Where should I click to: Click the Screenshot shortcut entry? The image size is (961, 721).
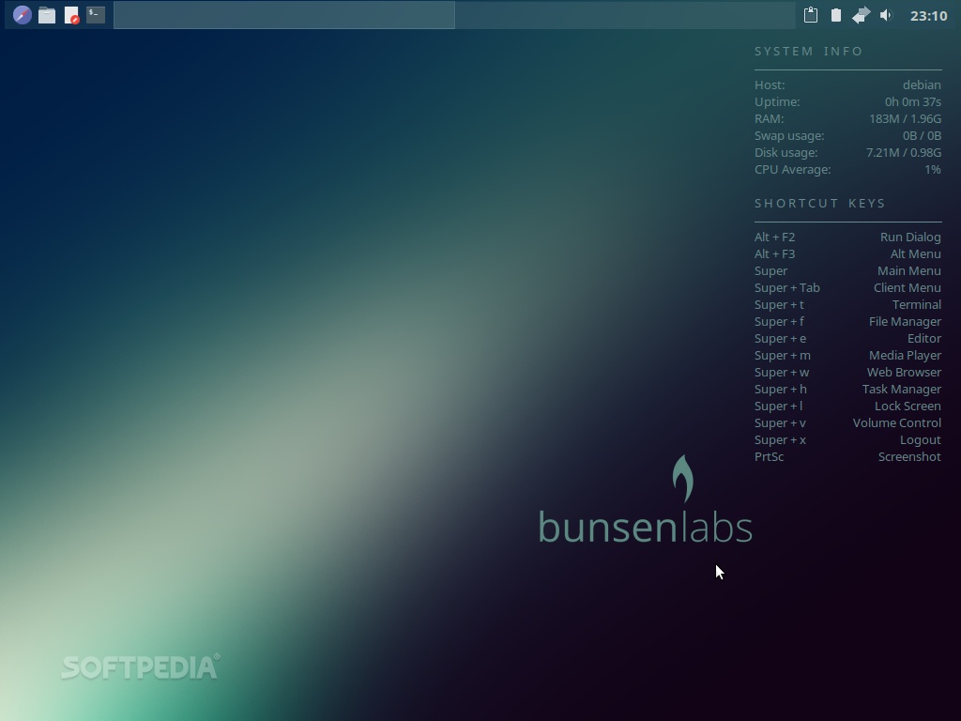click(908, 457)
